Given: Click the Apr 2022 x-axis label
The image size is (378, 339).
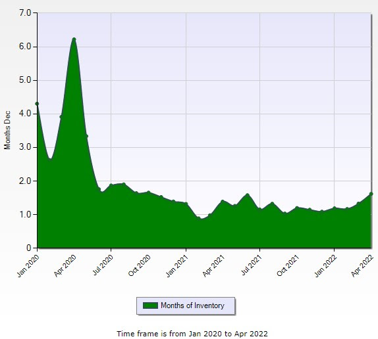Looking at the screenshot, I should tap(362, 266).
